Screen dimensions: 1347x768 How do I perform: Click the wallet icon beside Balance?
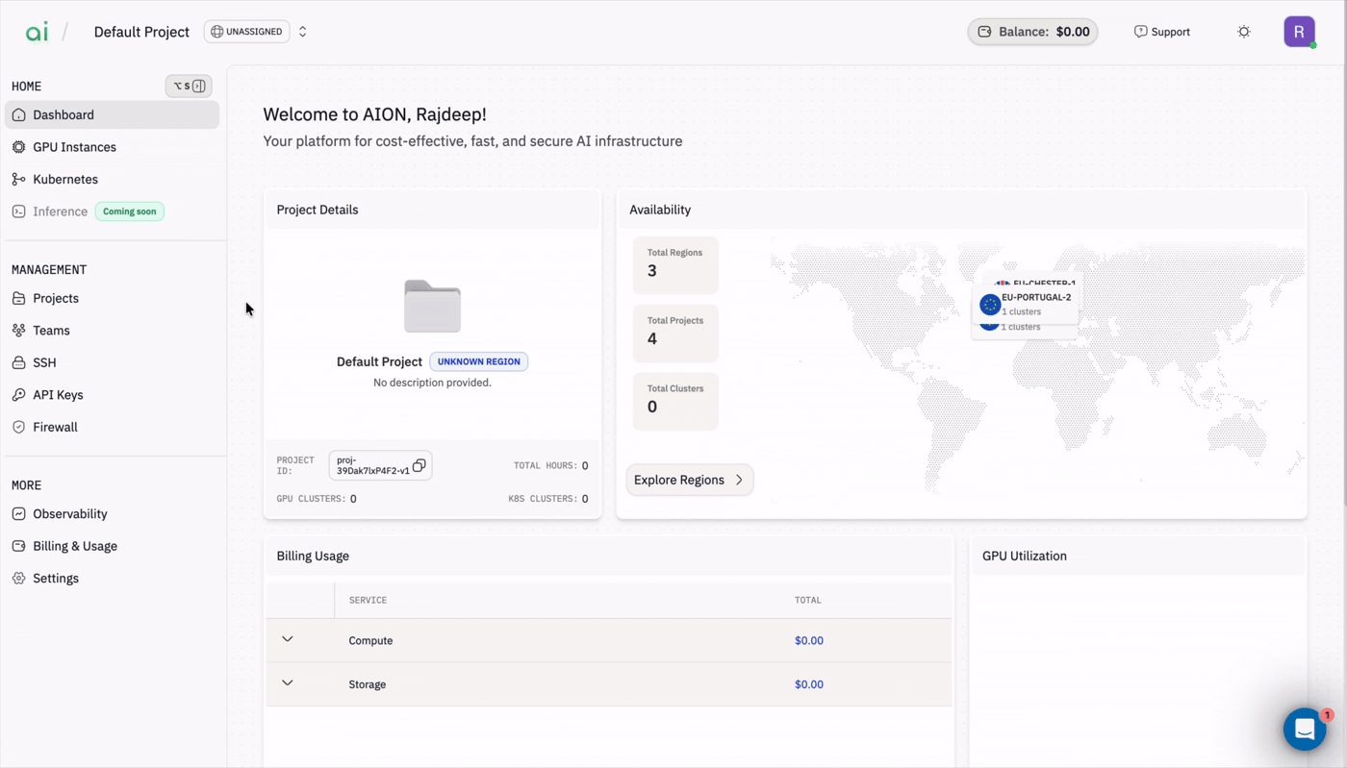click(x=984, y=32)
